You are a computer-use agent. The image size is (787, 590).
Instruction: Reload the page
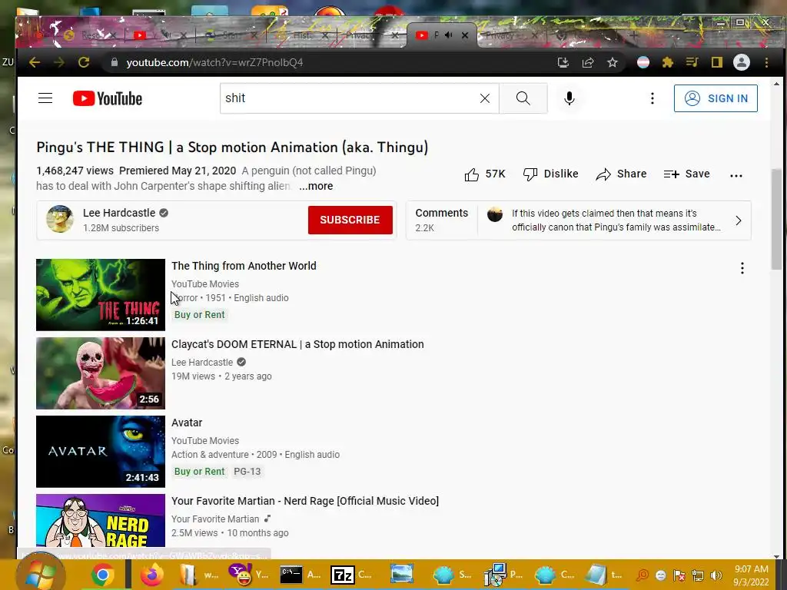coord(84,62)
